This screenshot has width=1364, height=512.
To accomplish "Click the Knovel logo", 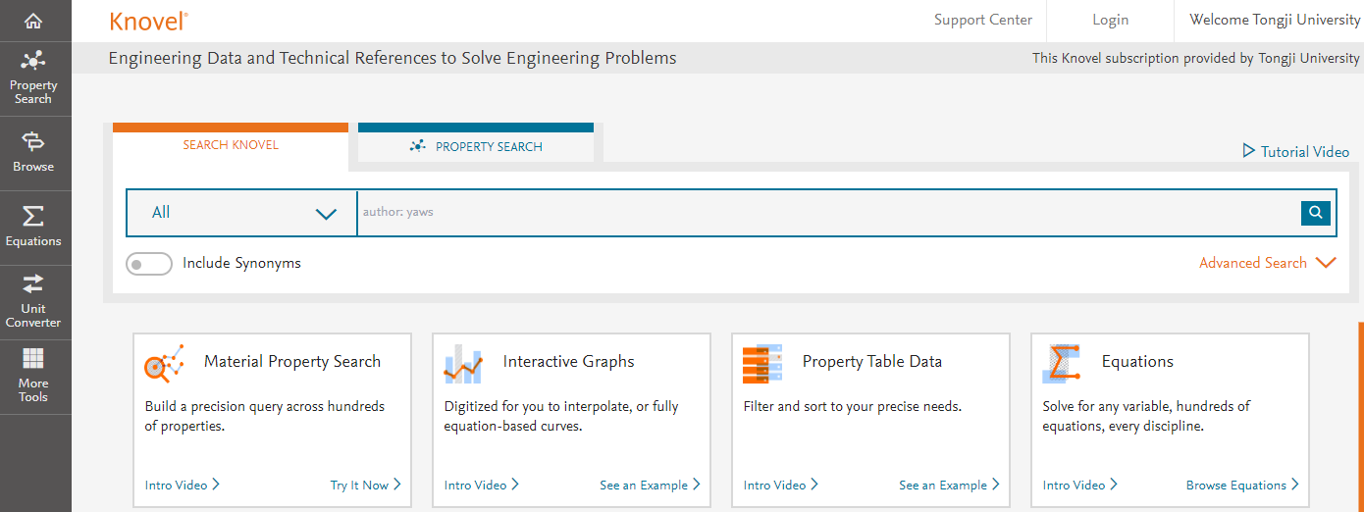I will point(148,21).
